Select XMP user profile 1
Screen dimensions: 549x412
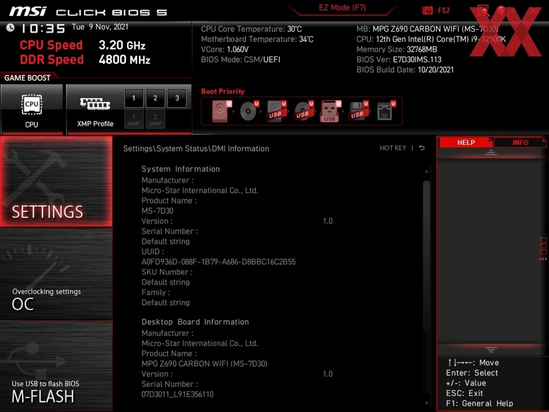(x=134, y=120)
